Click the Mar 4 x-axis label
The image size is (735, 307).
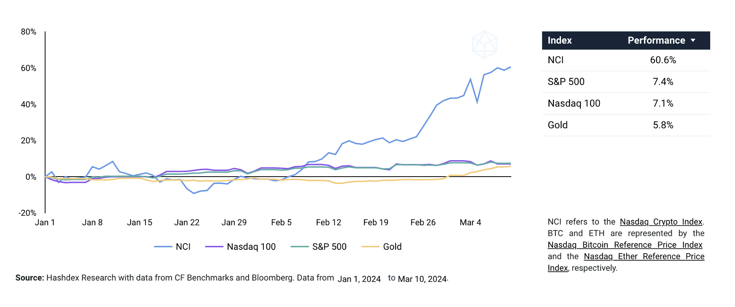point(470,222)
